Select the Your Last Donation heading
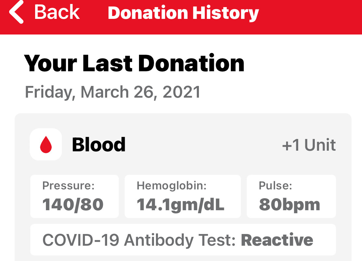 [134, 63]
